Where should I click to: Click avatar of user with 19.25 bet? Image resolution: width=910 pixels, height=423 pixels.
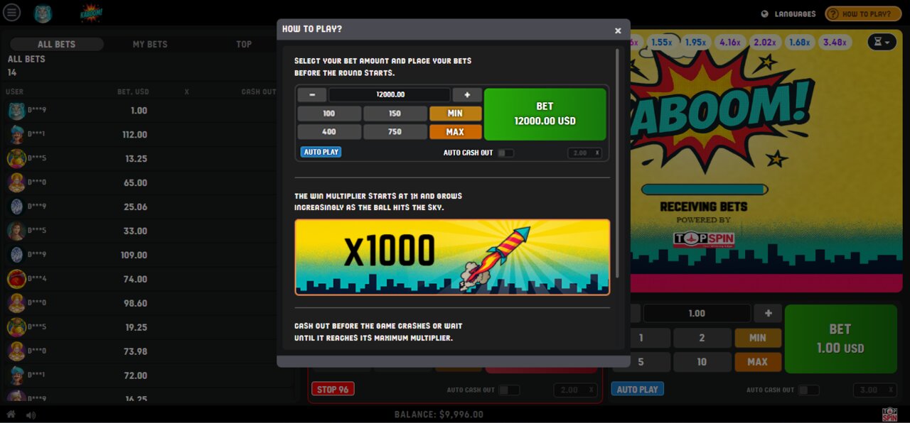pyautogui.click(x=16, y=328)
